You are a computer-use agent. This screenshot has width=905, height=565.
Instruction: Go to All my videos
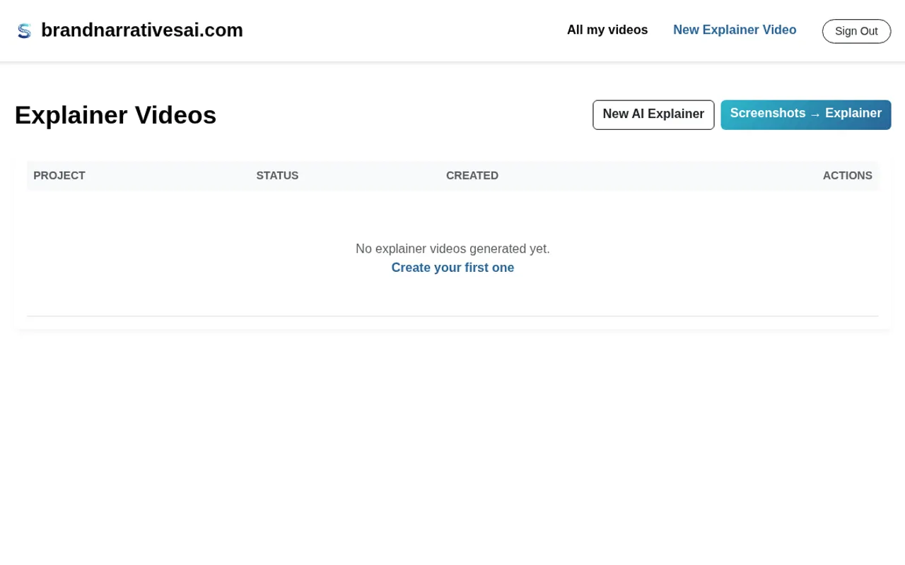(x=607, y=30)
